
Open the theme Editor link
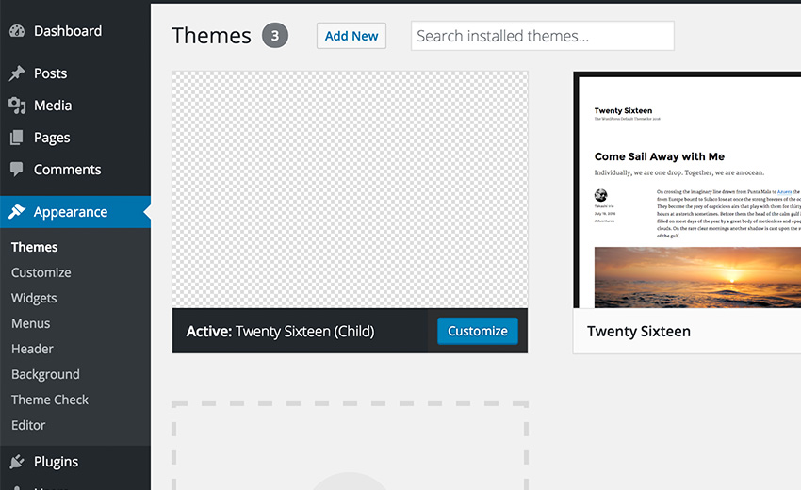pyautogui.click(x=28, y=425)
